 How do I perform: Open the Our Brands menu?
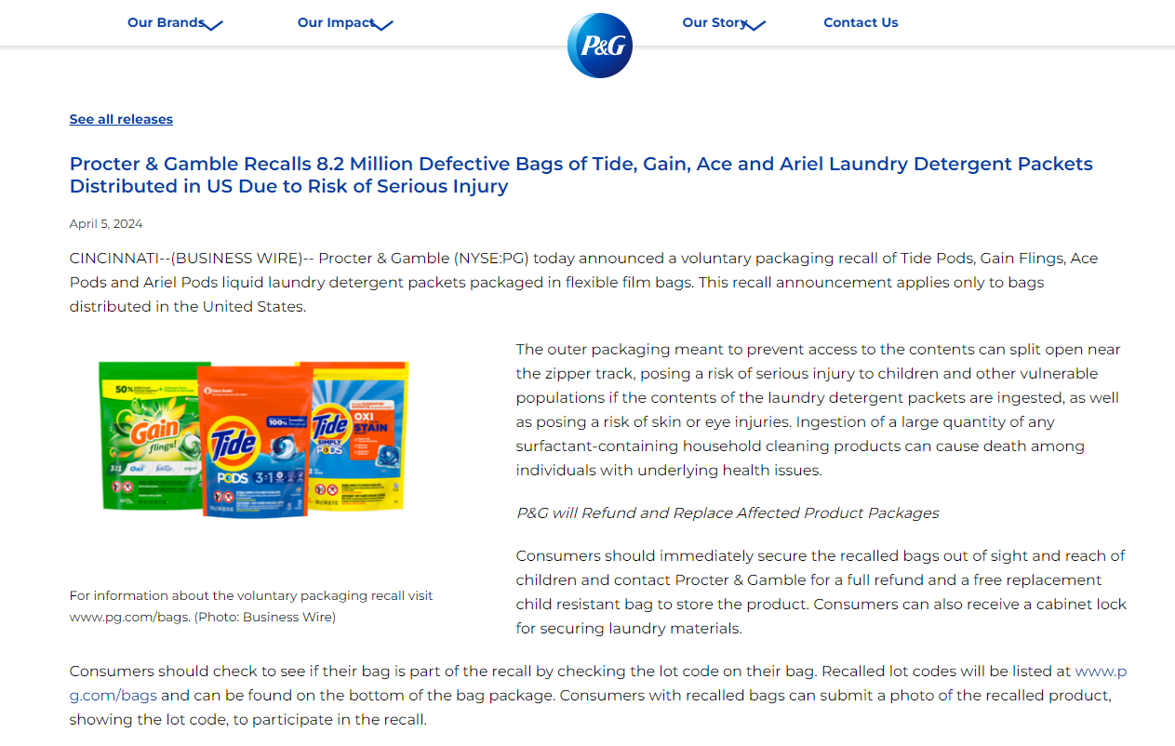tap(165, 22)
